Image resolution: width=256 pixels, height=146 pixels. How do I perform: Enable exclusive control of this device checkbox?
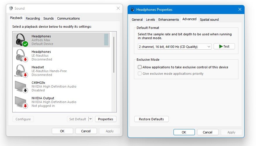click(140, 67)
